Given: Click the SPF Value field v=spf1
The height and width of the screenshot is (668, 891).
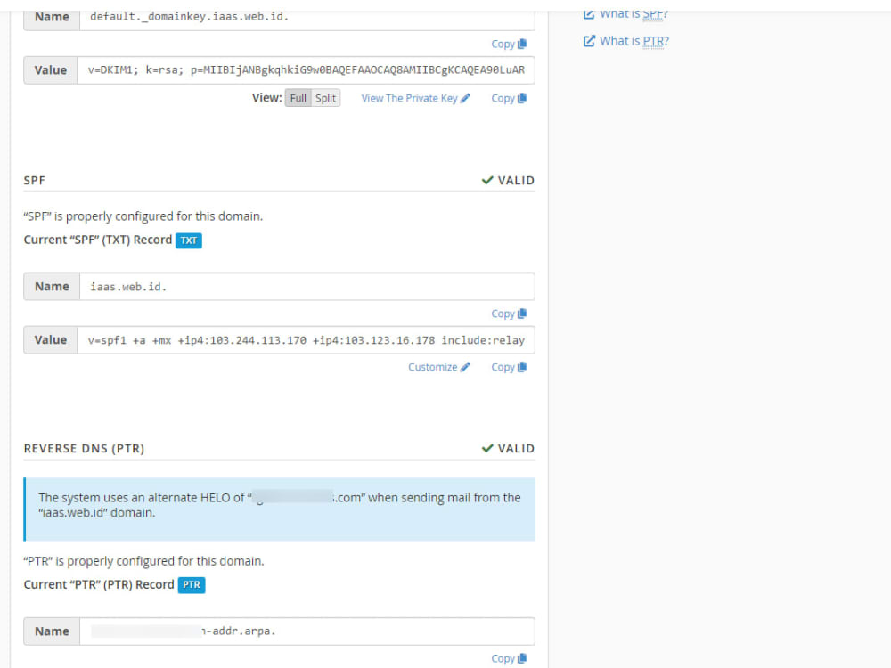Looking at the screenshot, I should pyautogui.click(x=306, y=340).
